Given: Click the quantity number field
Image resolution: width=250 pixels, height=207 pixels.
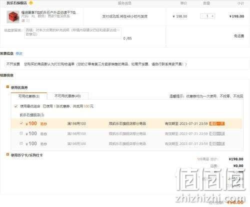Looking at the screenshot, I should coord(207,16).
